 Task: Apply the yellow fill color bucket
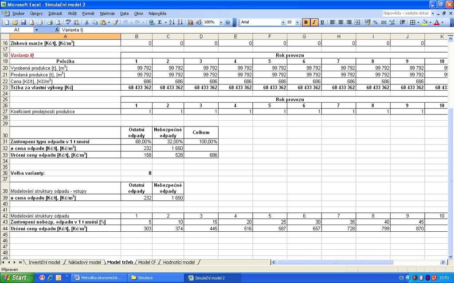(x=425, y=22)
